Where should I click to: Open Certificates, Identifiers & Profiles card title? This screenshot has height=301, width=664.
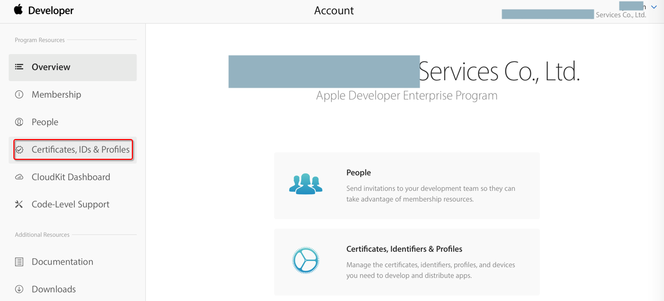coord(404,249)
